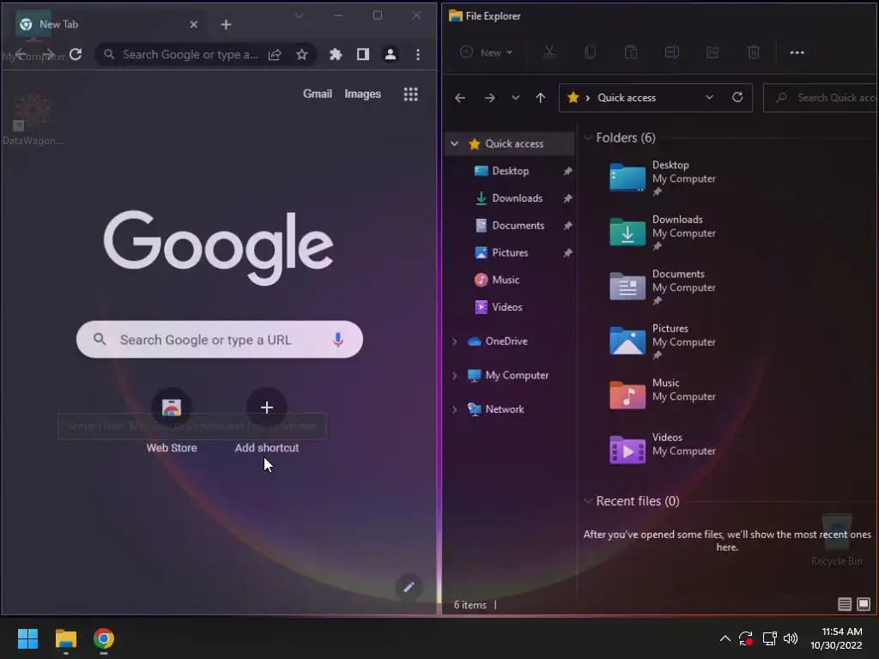The width and height of the screenshot is (879, 659).
Task: Close the New Tab tab
Action: (x=193, y=25)
